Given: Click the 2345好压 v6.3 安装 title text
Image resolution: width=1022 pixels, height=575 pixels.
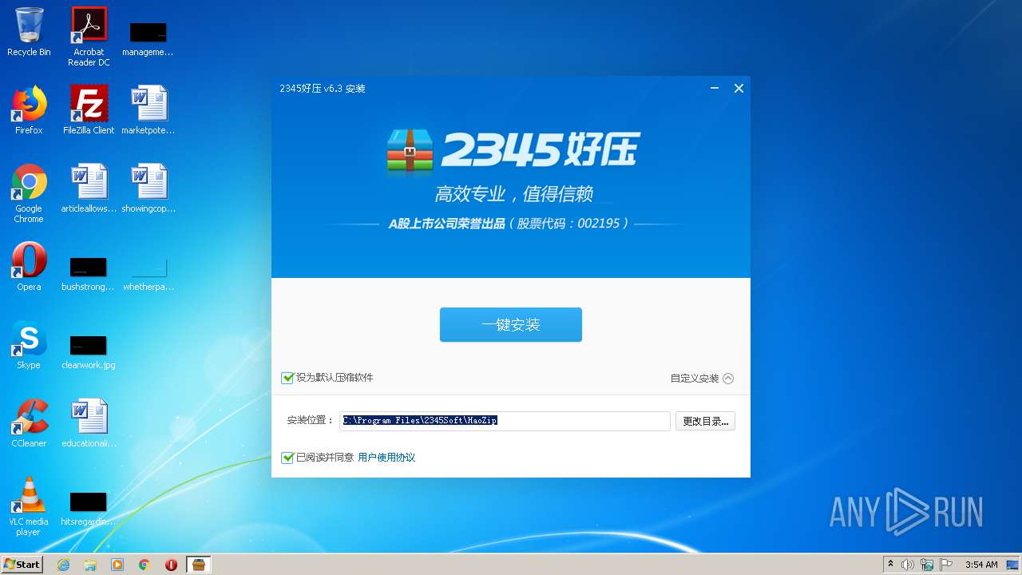Looking at the screenshot, I should (x=323, y=89).
